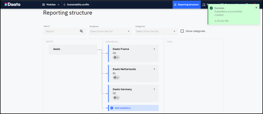Viewport: 263px width, 114px height.
Task: Click the Add subsidiary button
Action: (x=133, y=108)
